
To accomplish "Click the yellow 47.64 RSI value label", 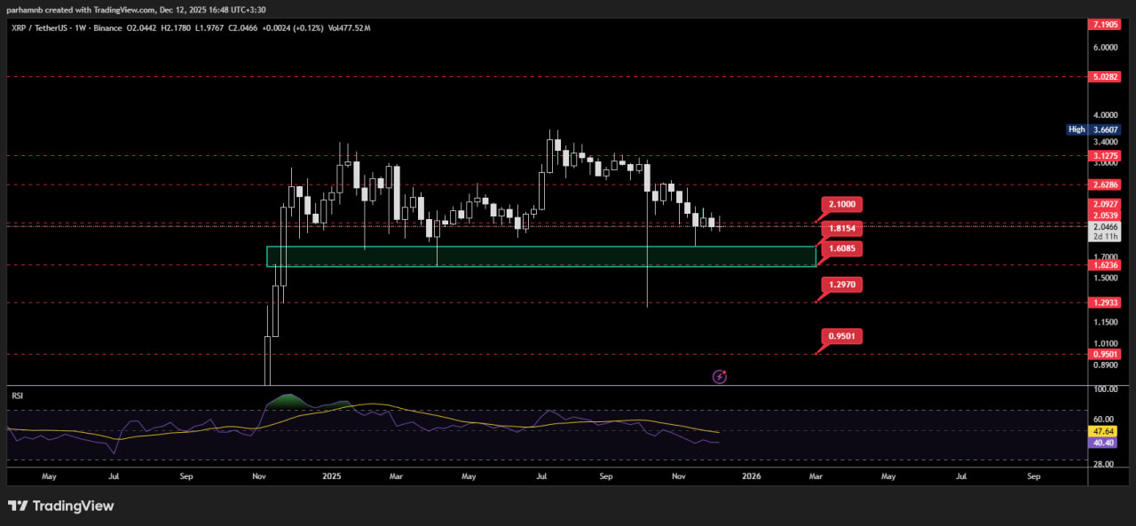I will click(x=1105, y=432).
